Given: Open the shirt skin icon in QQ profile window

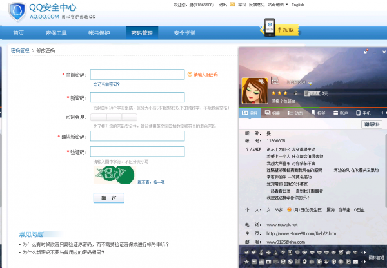Looking at the screenshot, I should point(366,52).
